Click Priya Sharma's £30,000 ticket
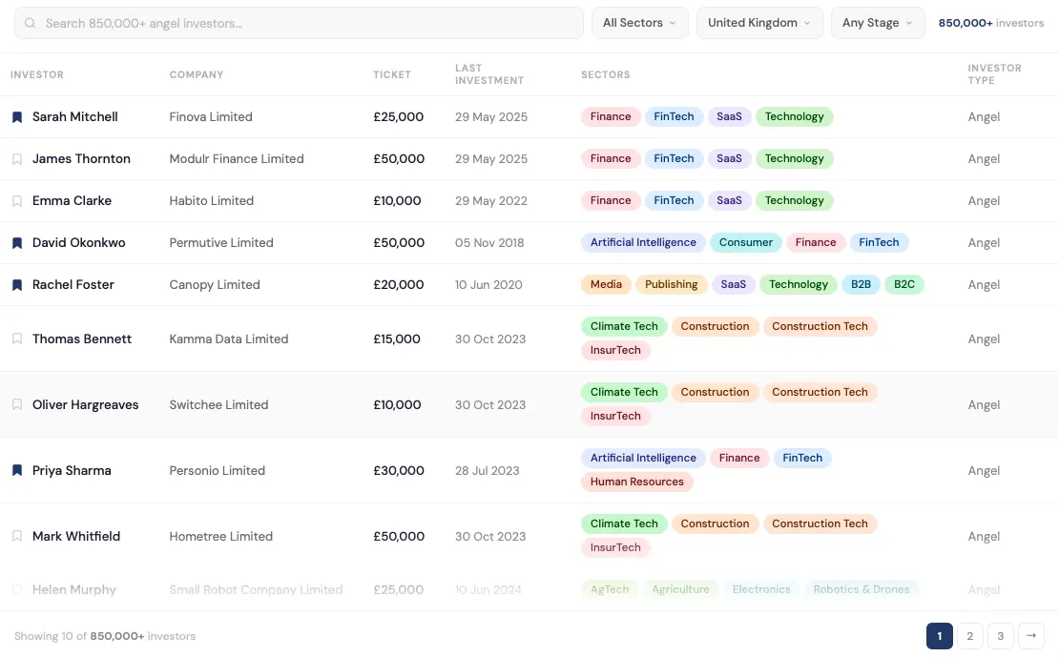 coord(399,470)
